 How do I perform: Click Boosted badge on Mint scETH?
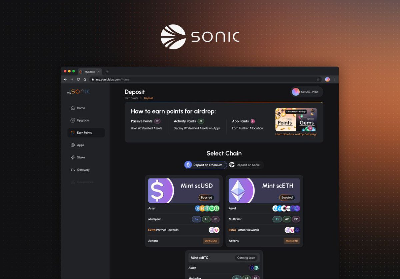coord(287,198)
